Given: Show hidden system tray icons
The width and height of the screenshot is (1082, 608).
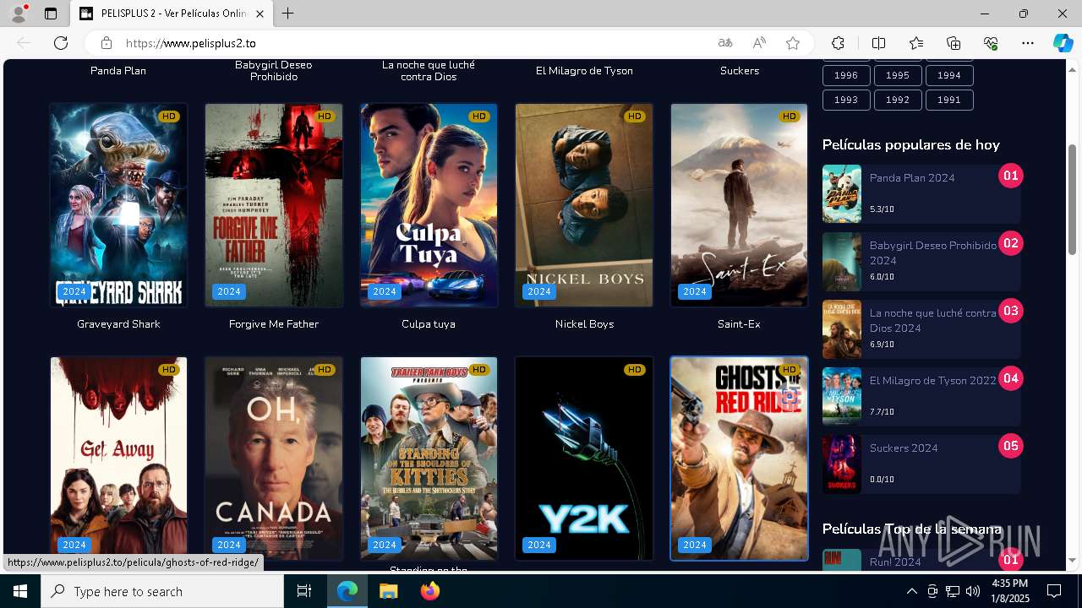Looking at the screenshot, I should click(911, 591).
